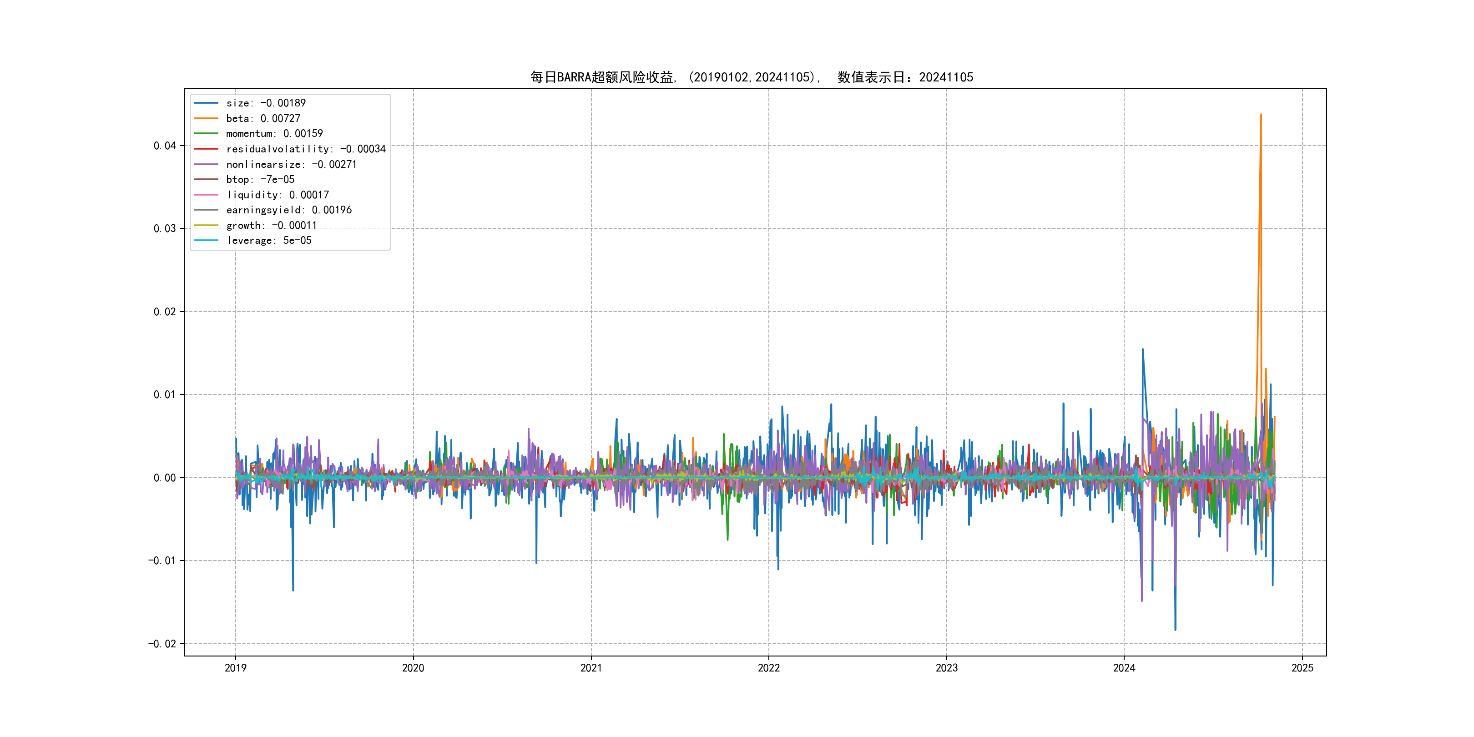Click the lowest blue spike in 2024
The image size is (1474, 737).
point(1175,629)
